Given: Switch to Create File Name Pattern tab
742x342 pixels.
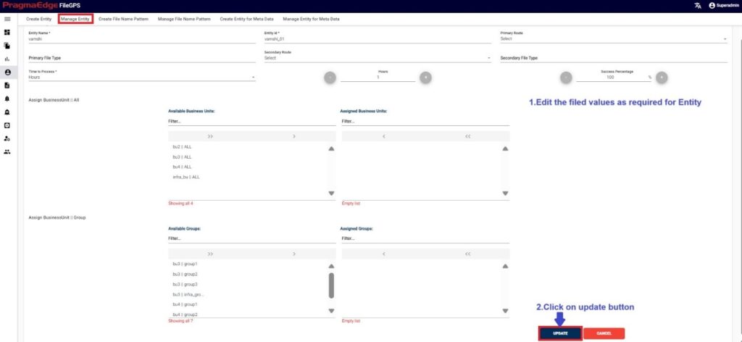Looking at the screenshot, I should coord(123,19).
